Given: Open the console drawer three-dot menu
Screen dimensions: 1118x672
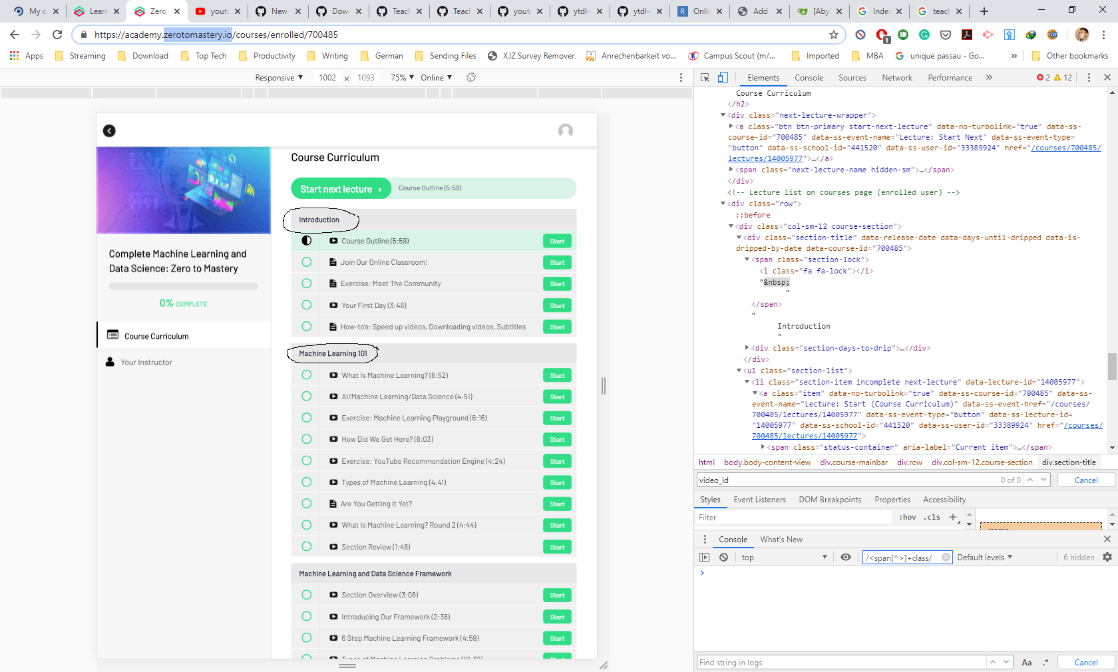Looking at the screenshot, I should point(705,540).
